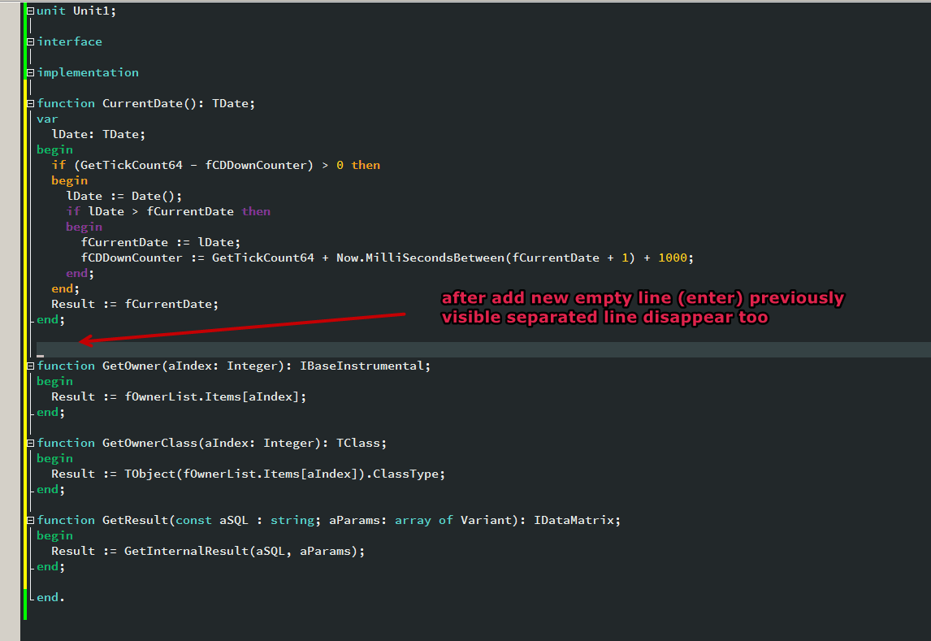Click the final 'end.' statement

click(x=50, y=597)
